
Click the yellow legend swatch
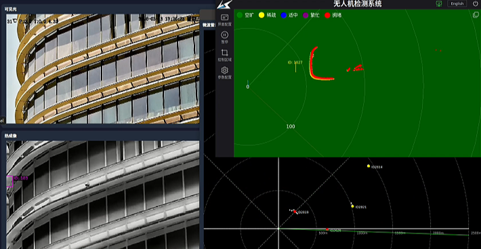click(262, 15)
